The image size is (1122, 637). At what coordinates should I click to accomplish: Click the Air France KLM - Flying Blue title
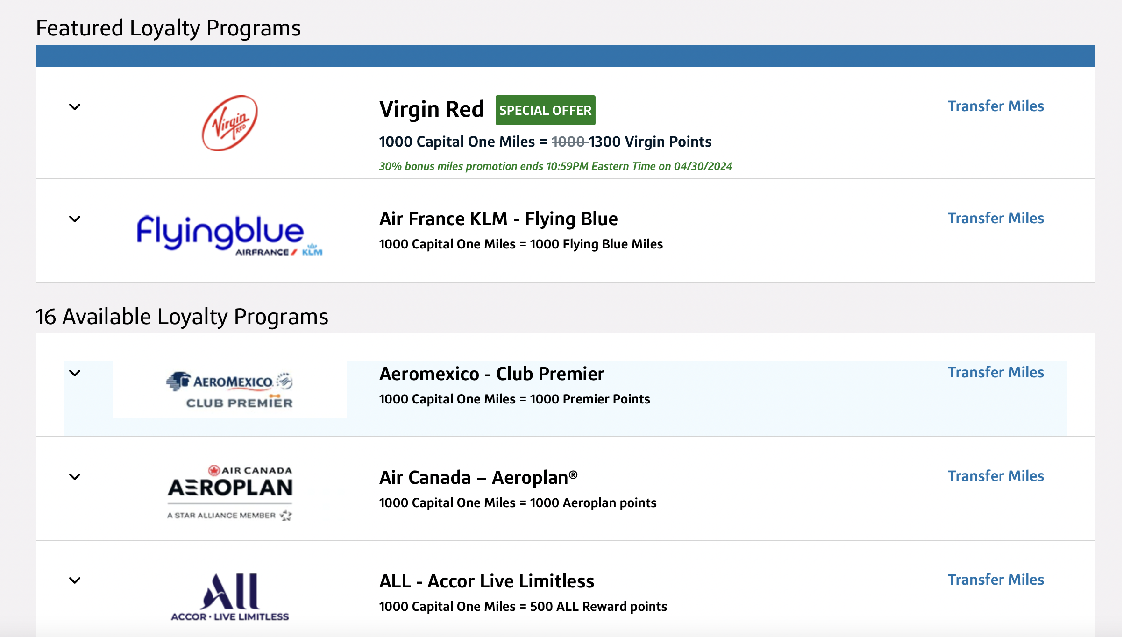point(498,219)
